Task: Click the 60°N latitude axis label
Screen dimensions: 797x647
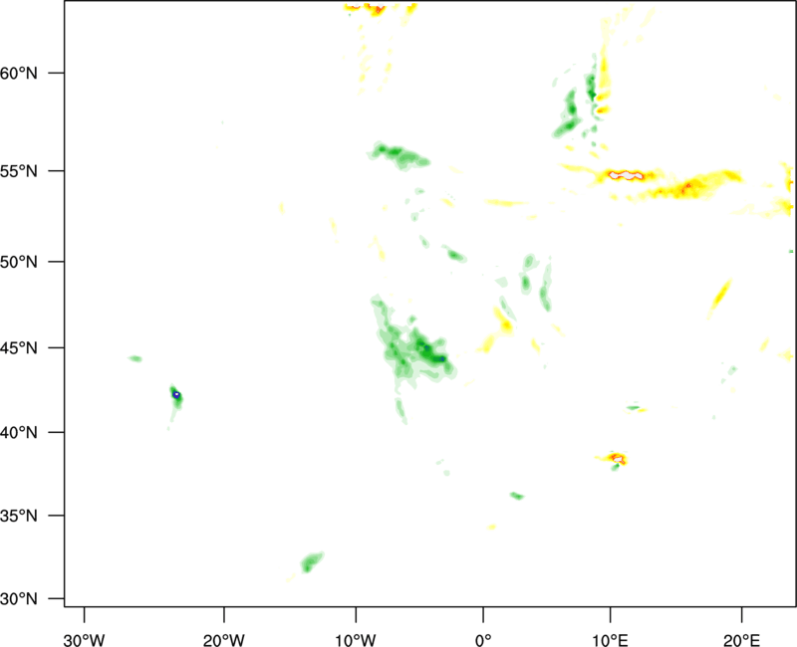Action: pyautogui.click(x=19, y=74)
